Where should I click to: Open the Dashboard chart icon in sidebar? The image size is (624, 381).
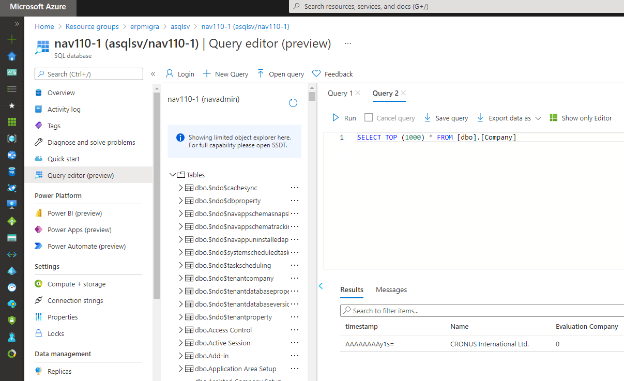[x=12, y=72]
